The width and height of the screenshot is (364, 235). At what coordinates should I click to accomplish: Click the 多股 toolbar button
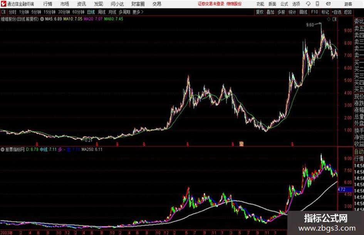[281, 12]
